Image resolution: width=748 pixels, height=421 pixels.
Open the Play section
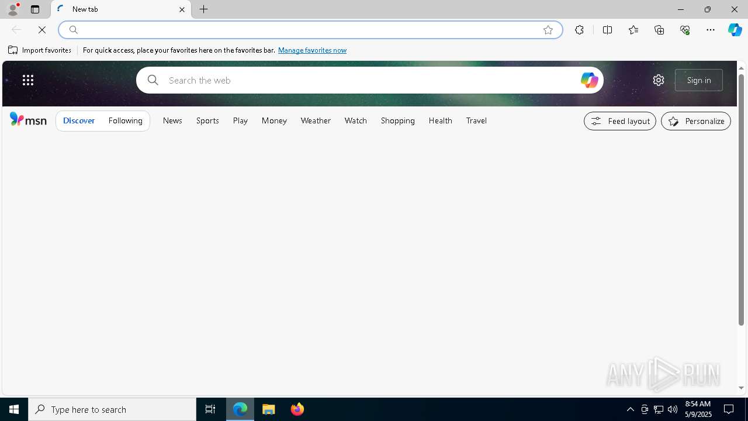click(240, 120)
